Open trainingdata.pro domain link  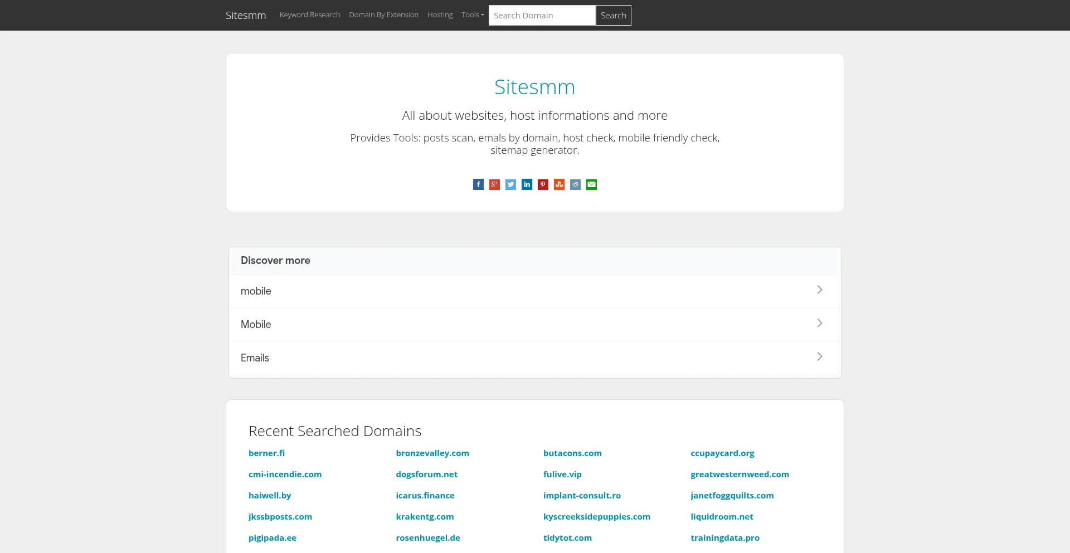pyautogui.click(x=725, y=538)
